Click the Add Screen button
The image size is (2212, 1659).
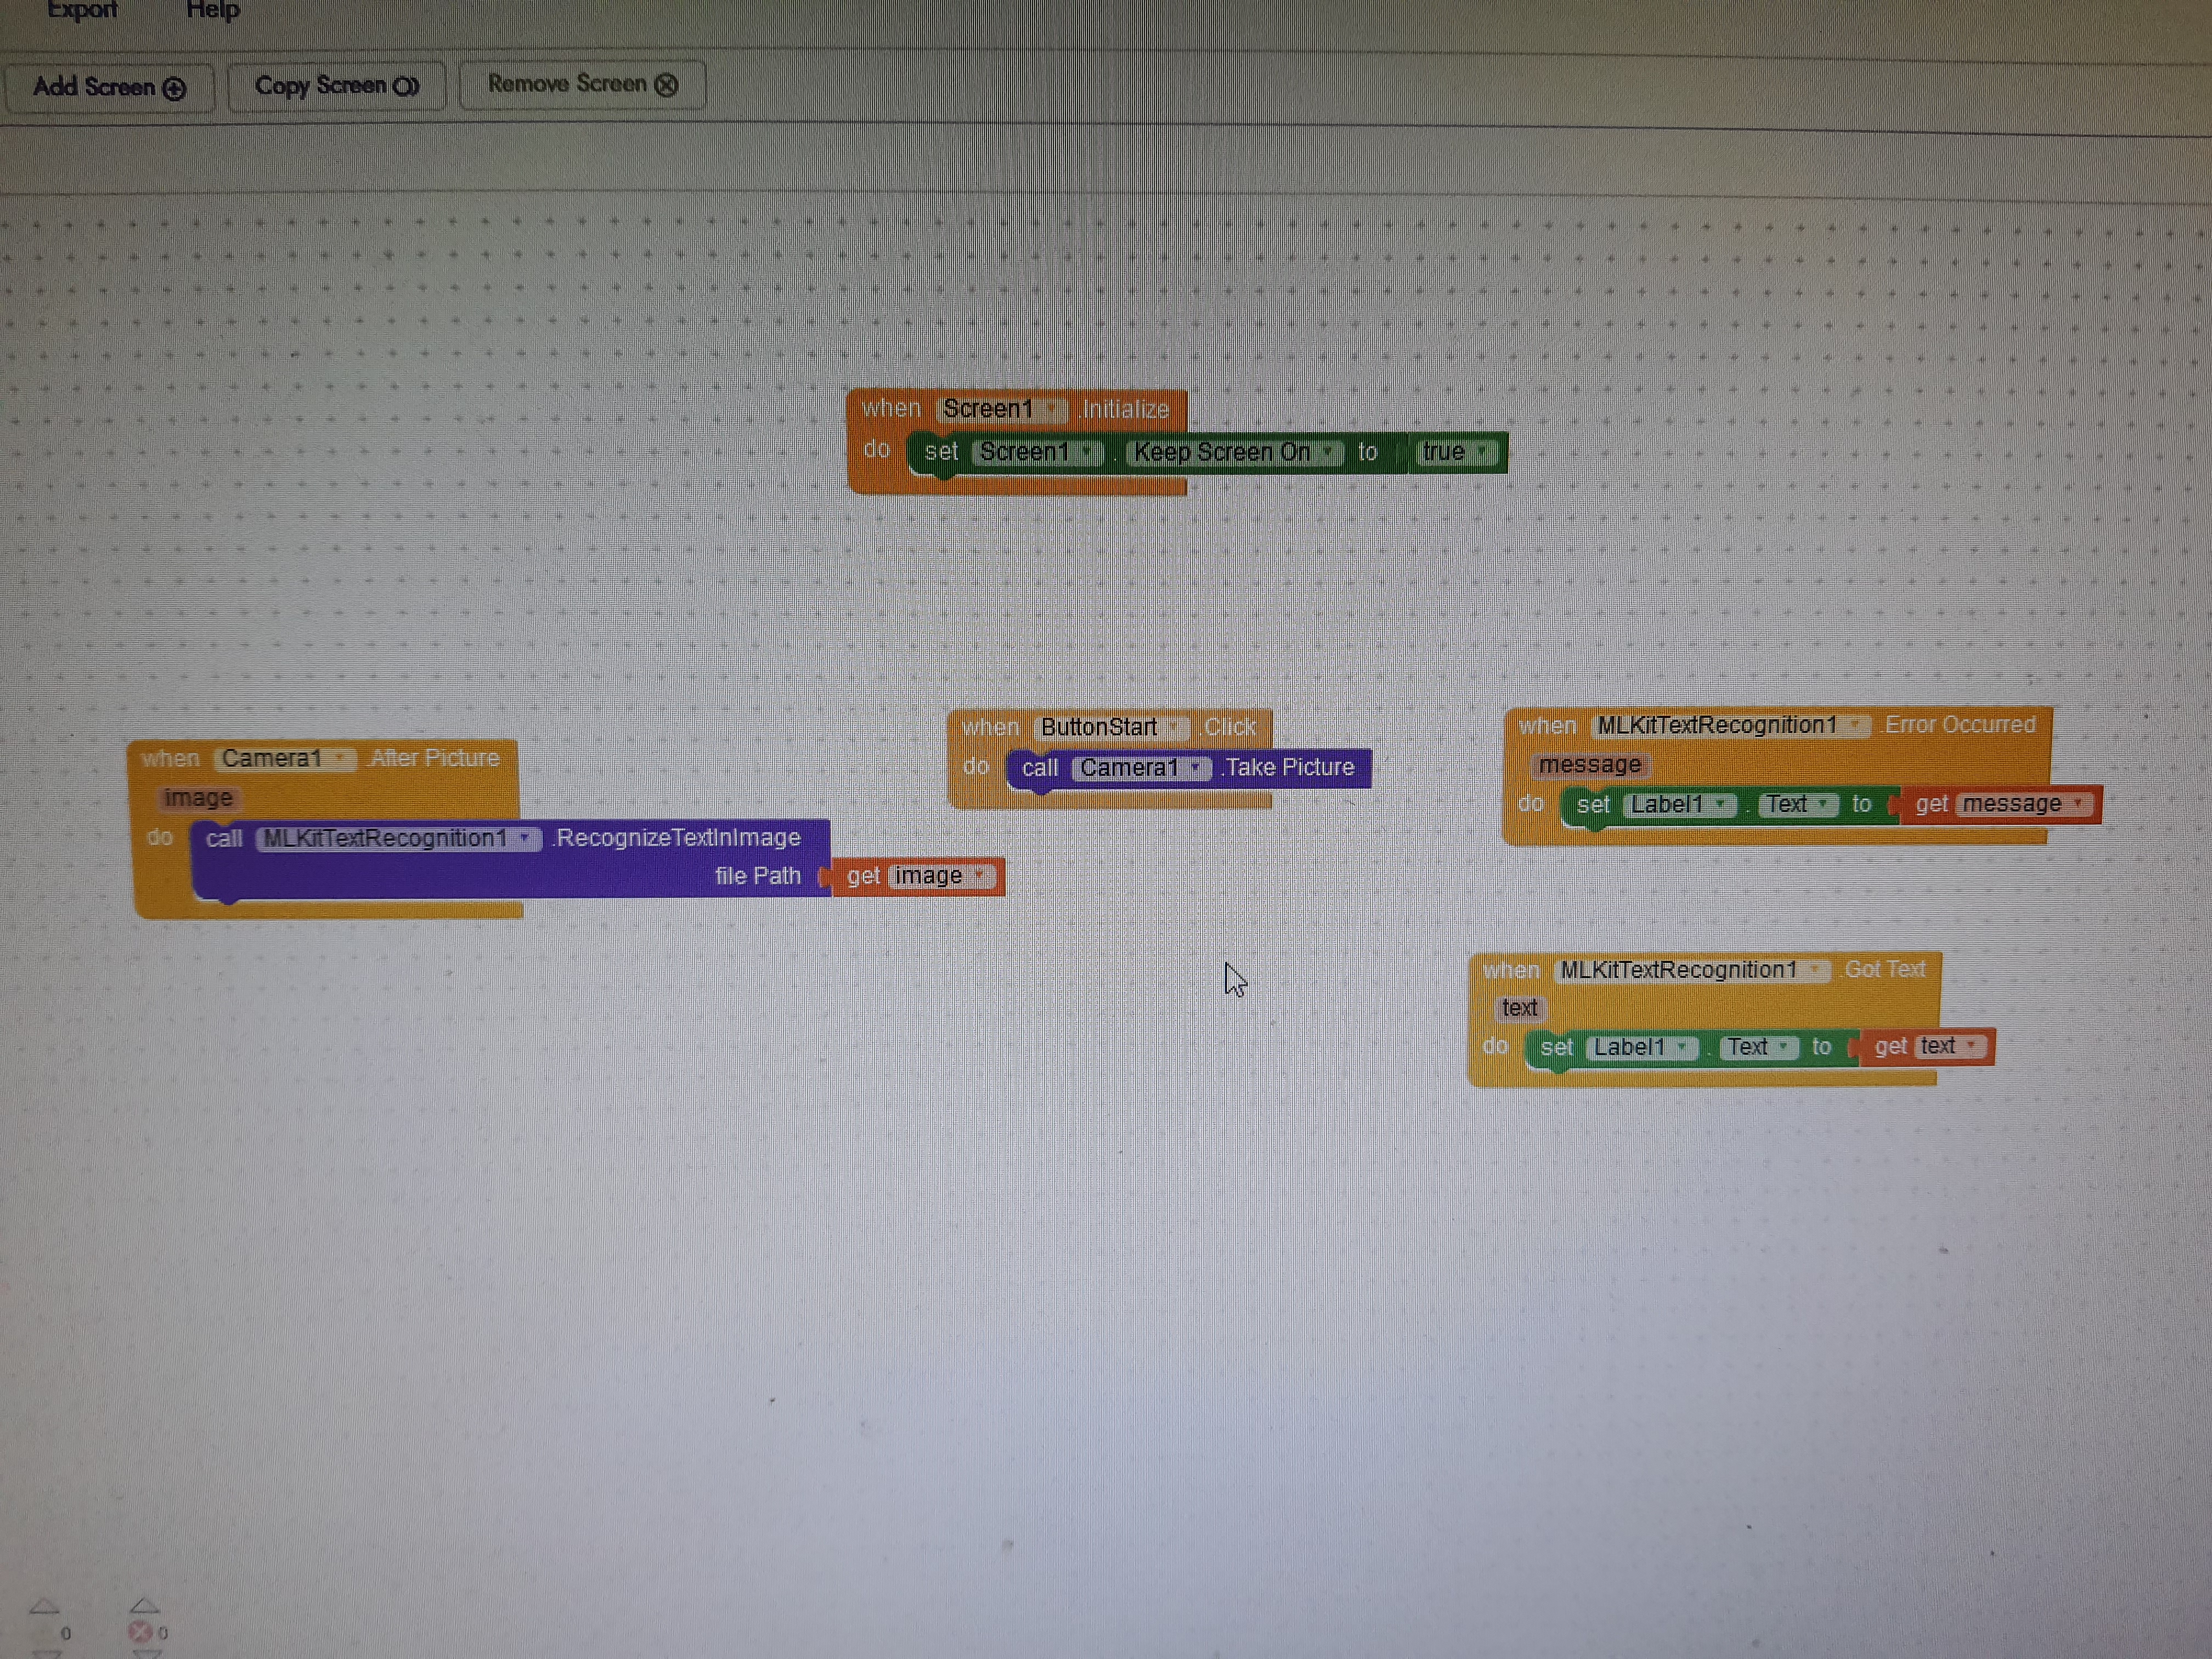pyautogui.click(x=109, y=87)
